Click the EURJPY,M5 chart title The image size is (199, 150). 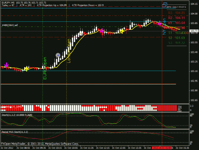(x=8, y=3)
